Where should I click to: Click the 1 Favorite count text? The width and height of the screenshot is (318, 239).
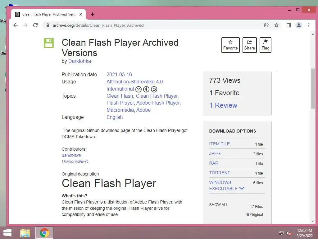click(224, 93)
